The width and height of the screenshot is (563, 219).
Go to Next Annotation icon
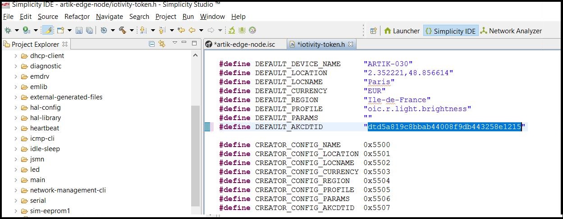(x=143, y=30)
